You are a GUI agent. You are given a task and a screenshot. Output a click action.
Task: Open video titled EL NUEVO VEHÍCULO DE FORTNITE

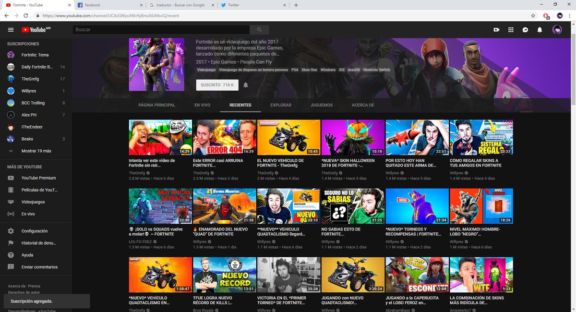click(x=281, y=163)
